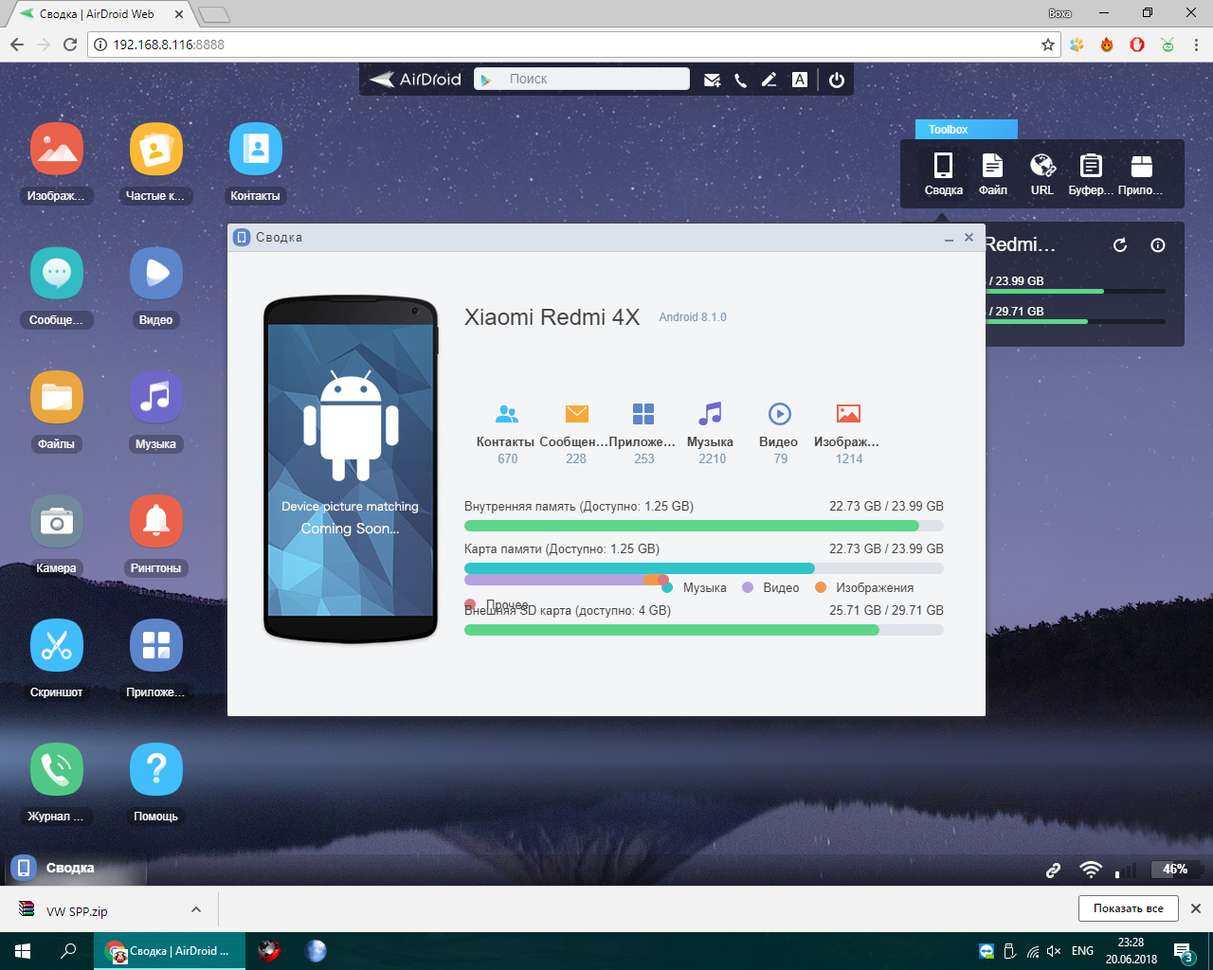Click the Внешняя SD карта storage bar
The height and width of the screenshot is (970, 1213).
point(704,630)
